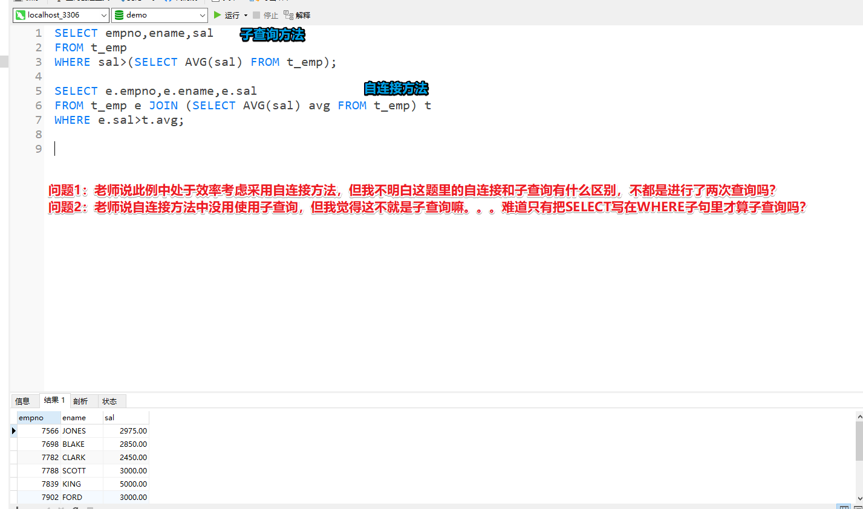Click the results vertical scrollbar thumb
Viewport: 863px width, 509px height.
click(859, 441)
